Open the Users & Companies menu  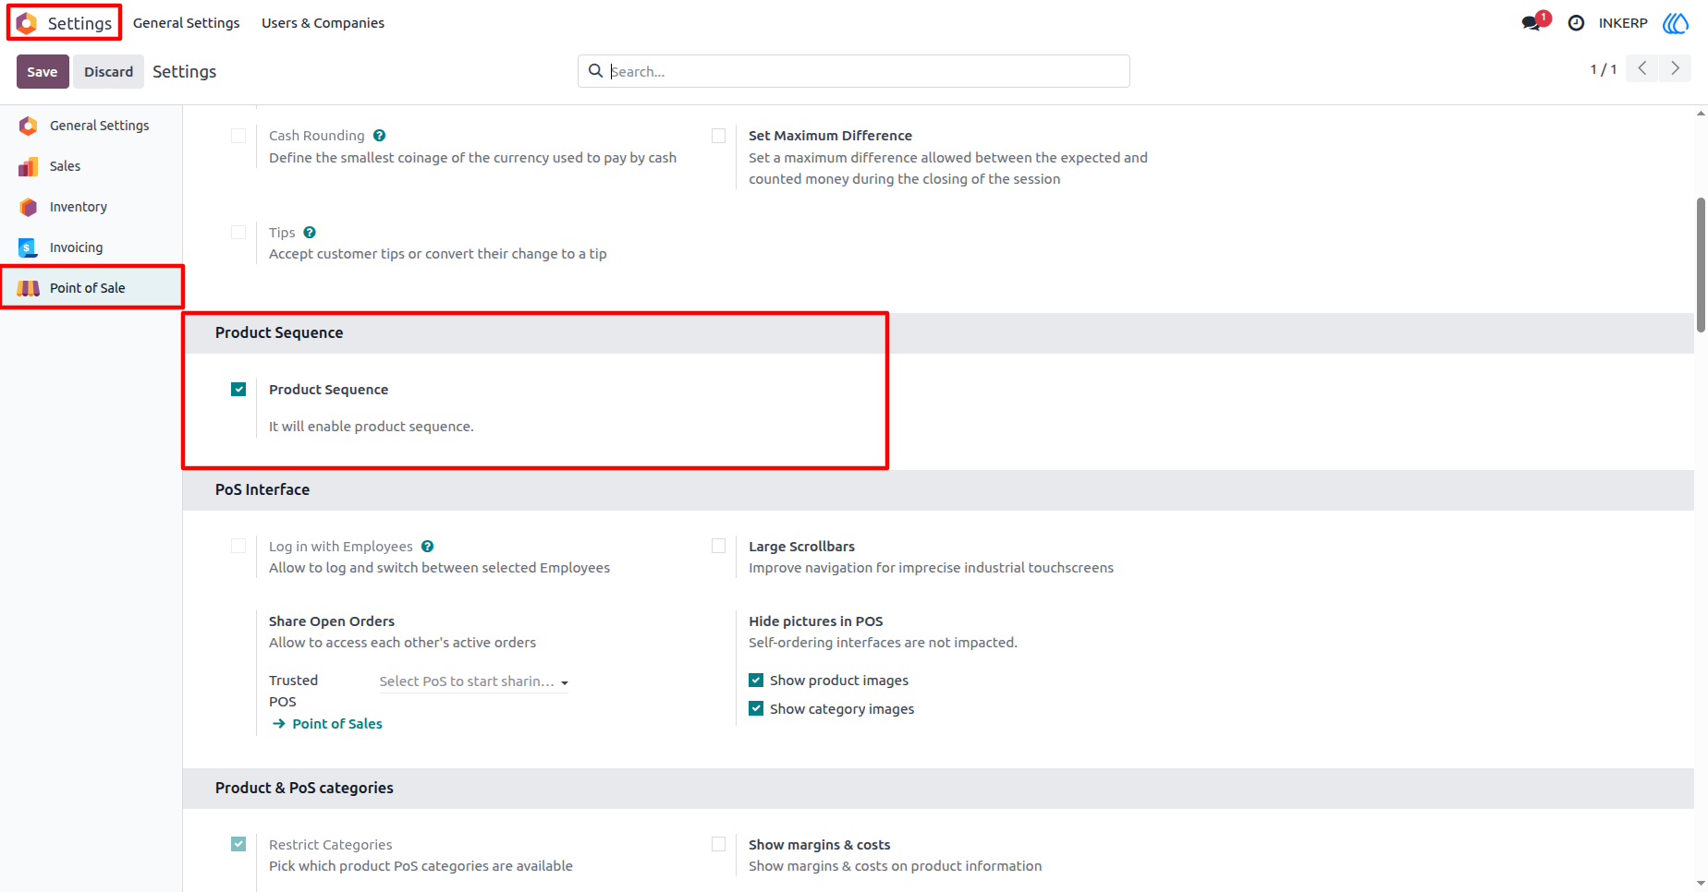pyautogui.click(x=323, y=23)
